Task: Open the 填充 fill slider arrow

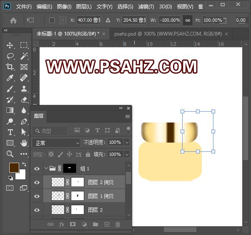Action: (127, 155)
